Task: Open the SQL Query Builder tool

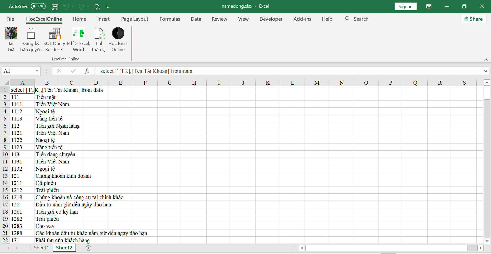Action: click(x=54, y=34)
